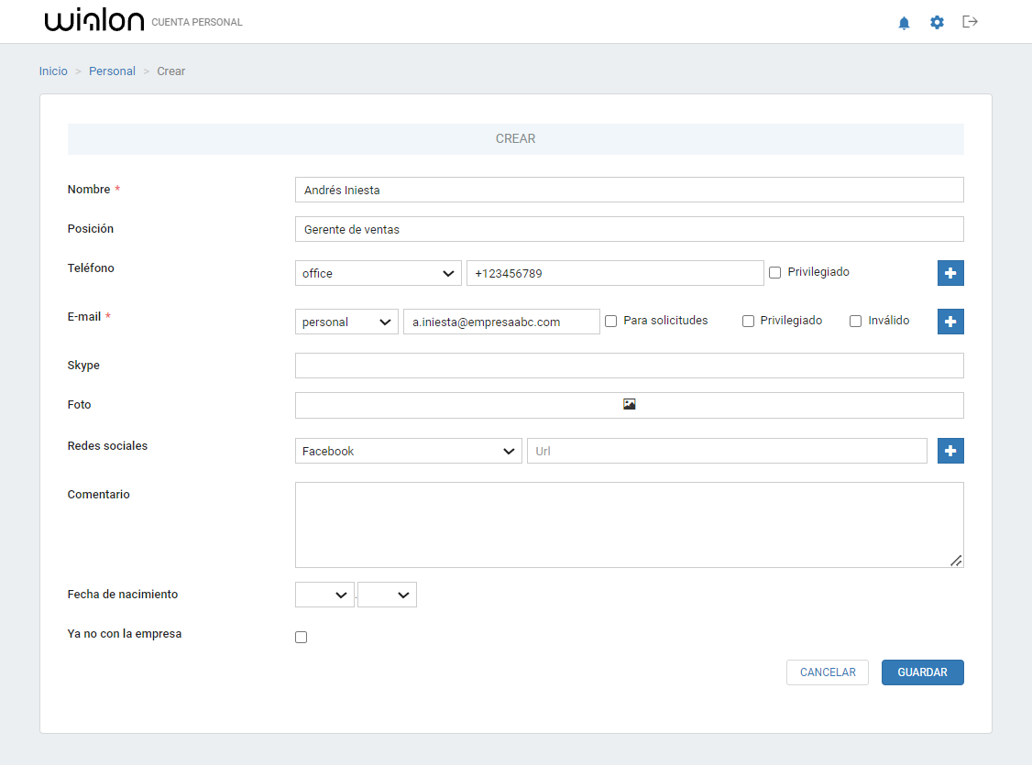Click the Wialon logo

[94, 22]
